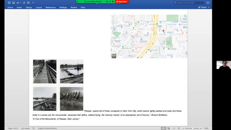Select the footbridge walkway photo

pos(45,71)
